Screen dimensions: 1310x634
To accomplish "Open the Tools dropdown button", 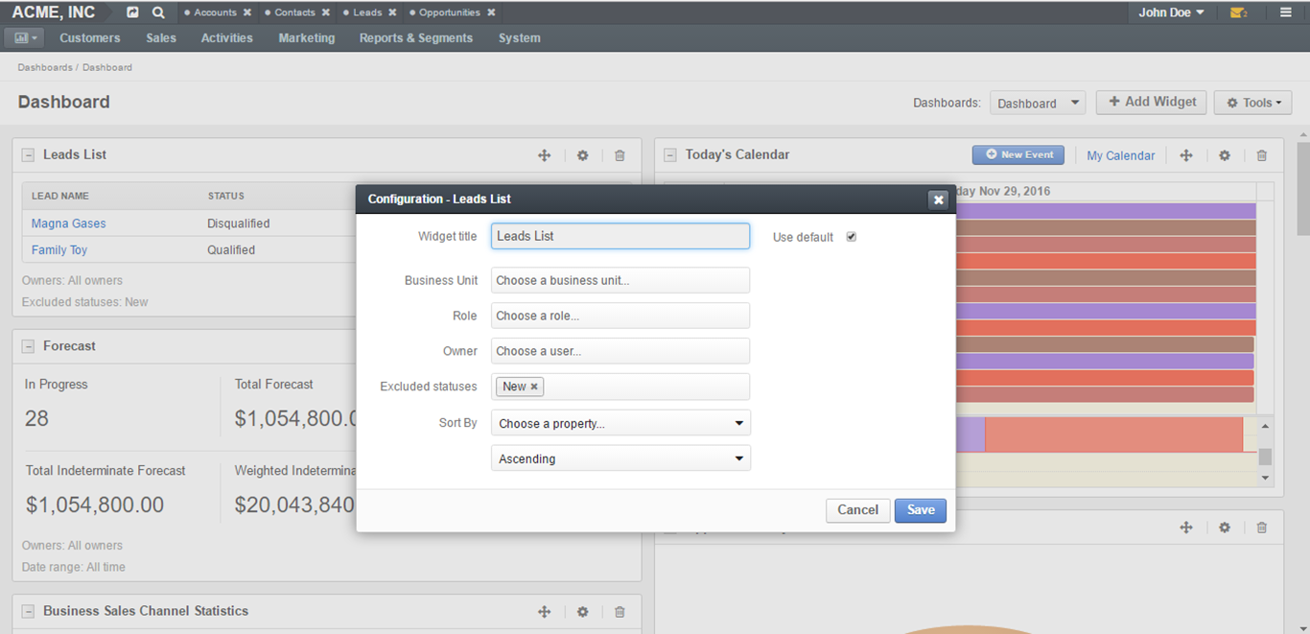I will [x=1253, y=103].
